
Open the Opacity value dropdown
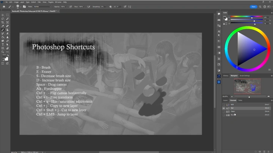[x=66, y=7]
